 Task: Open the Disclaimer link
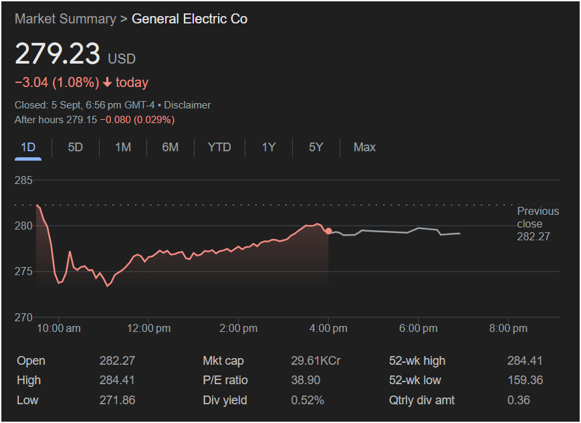(187, 105)
